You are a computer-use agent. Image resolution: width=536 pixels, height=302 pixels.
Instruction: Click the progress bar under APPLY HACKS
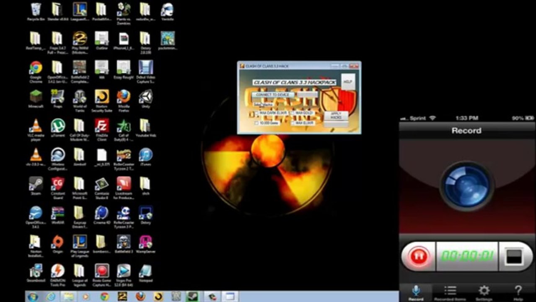pyautogui.click(x=336, y=125)
